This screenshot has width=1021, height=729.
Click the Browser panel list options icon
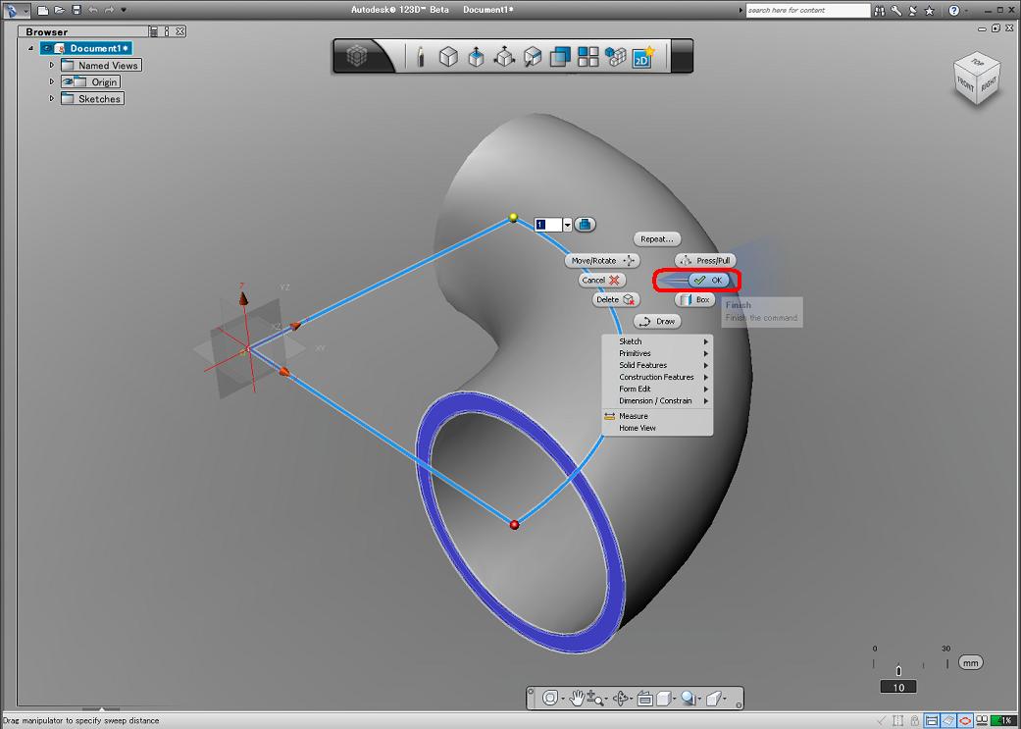pos(153,31)
